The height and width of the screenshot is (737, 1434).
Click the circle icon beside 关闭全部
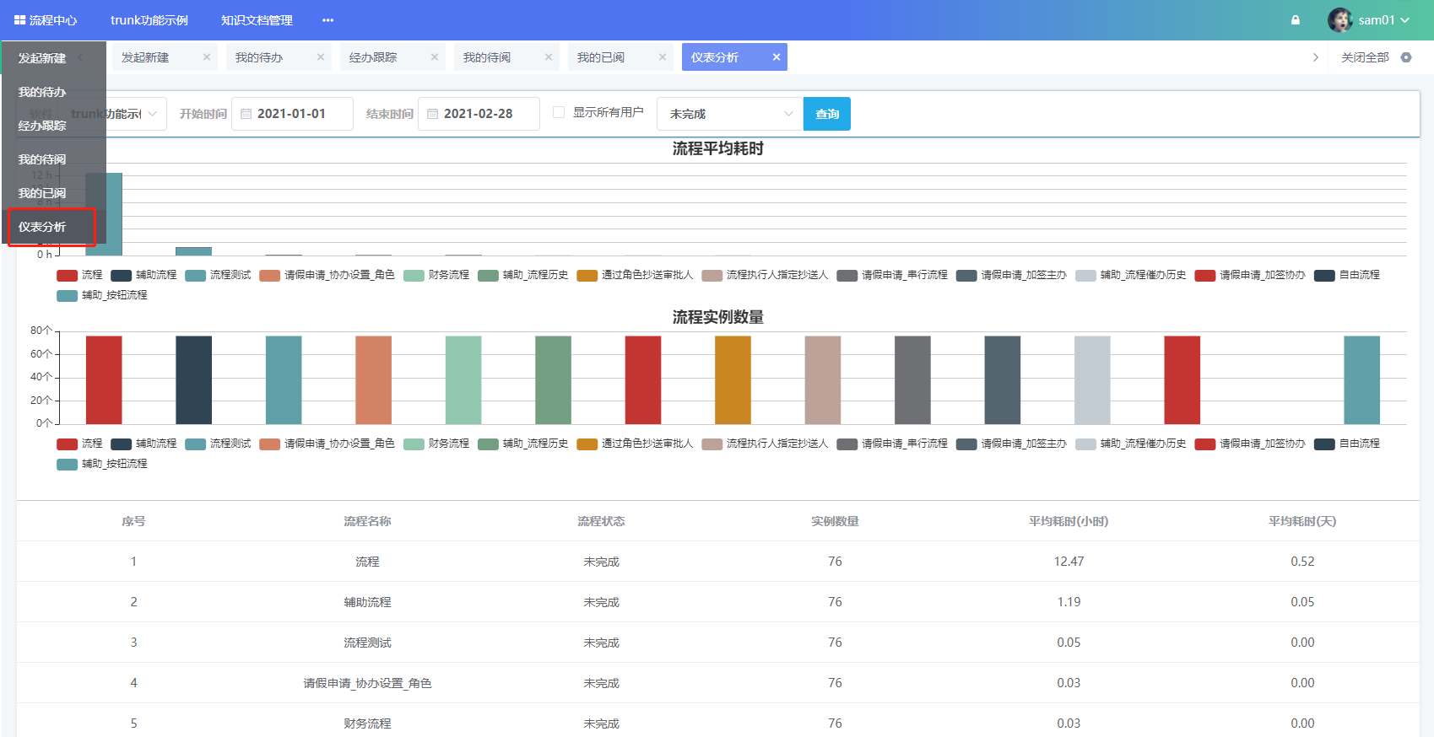(x=1406, y=57)
